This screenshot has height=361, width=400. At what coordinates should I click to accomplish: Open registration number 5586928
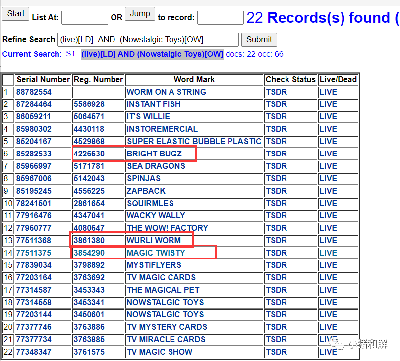(89, 104)
